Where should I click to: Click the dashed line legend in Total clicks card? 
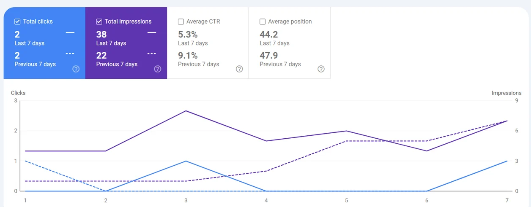70,54
